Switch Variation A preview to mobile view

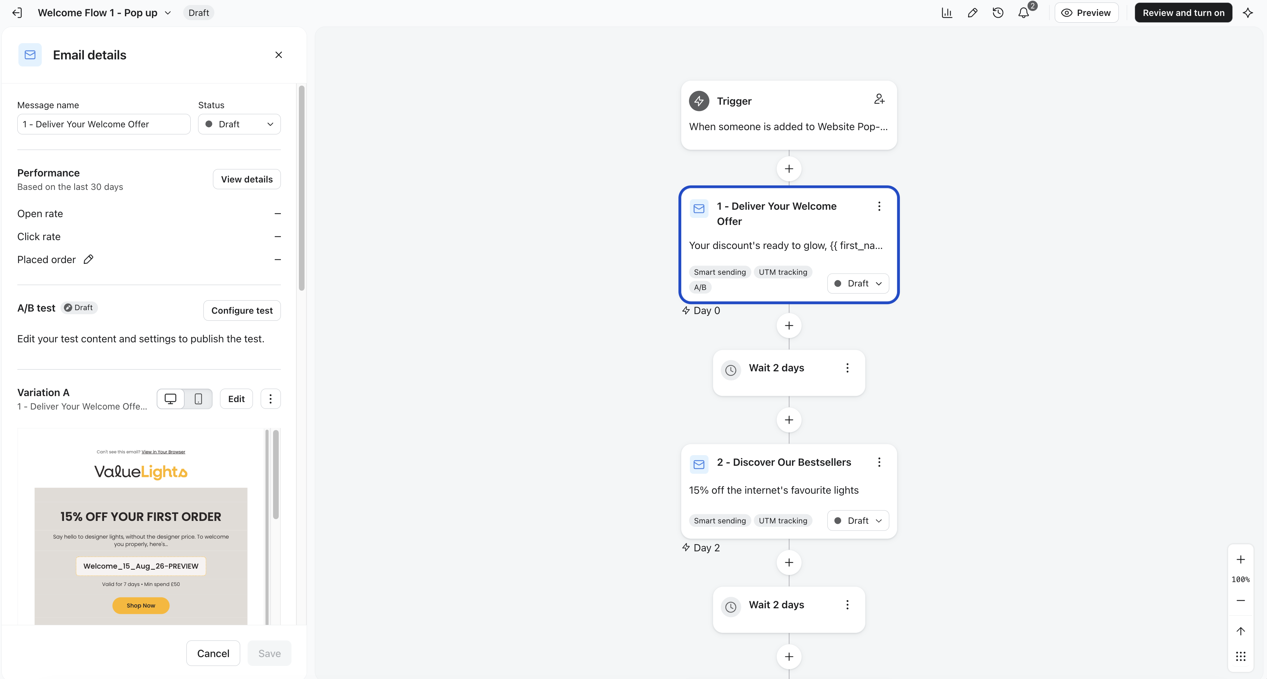tap(198, 399)
